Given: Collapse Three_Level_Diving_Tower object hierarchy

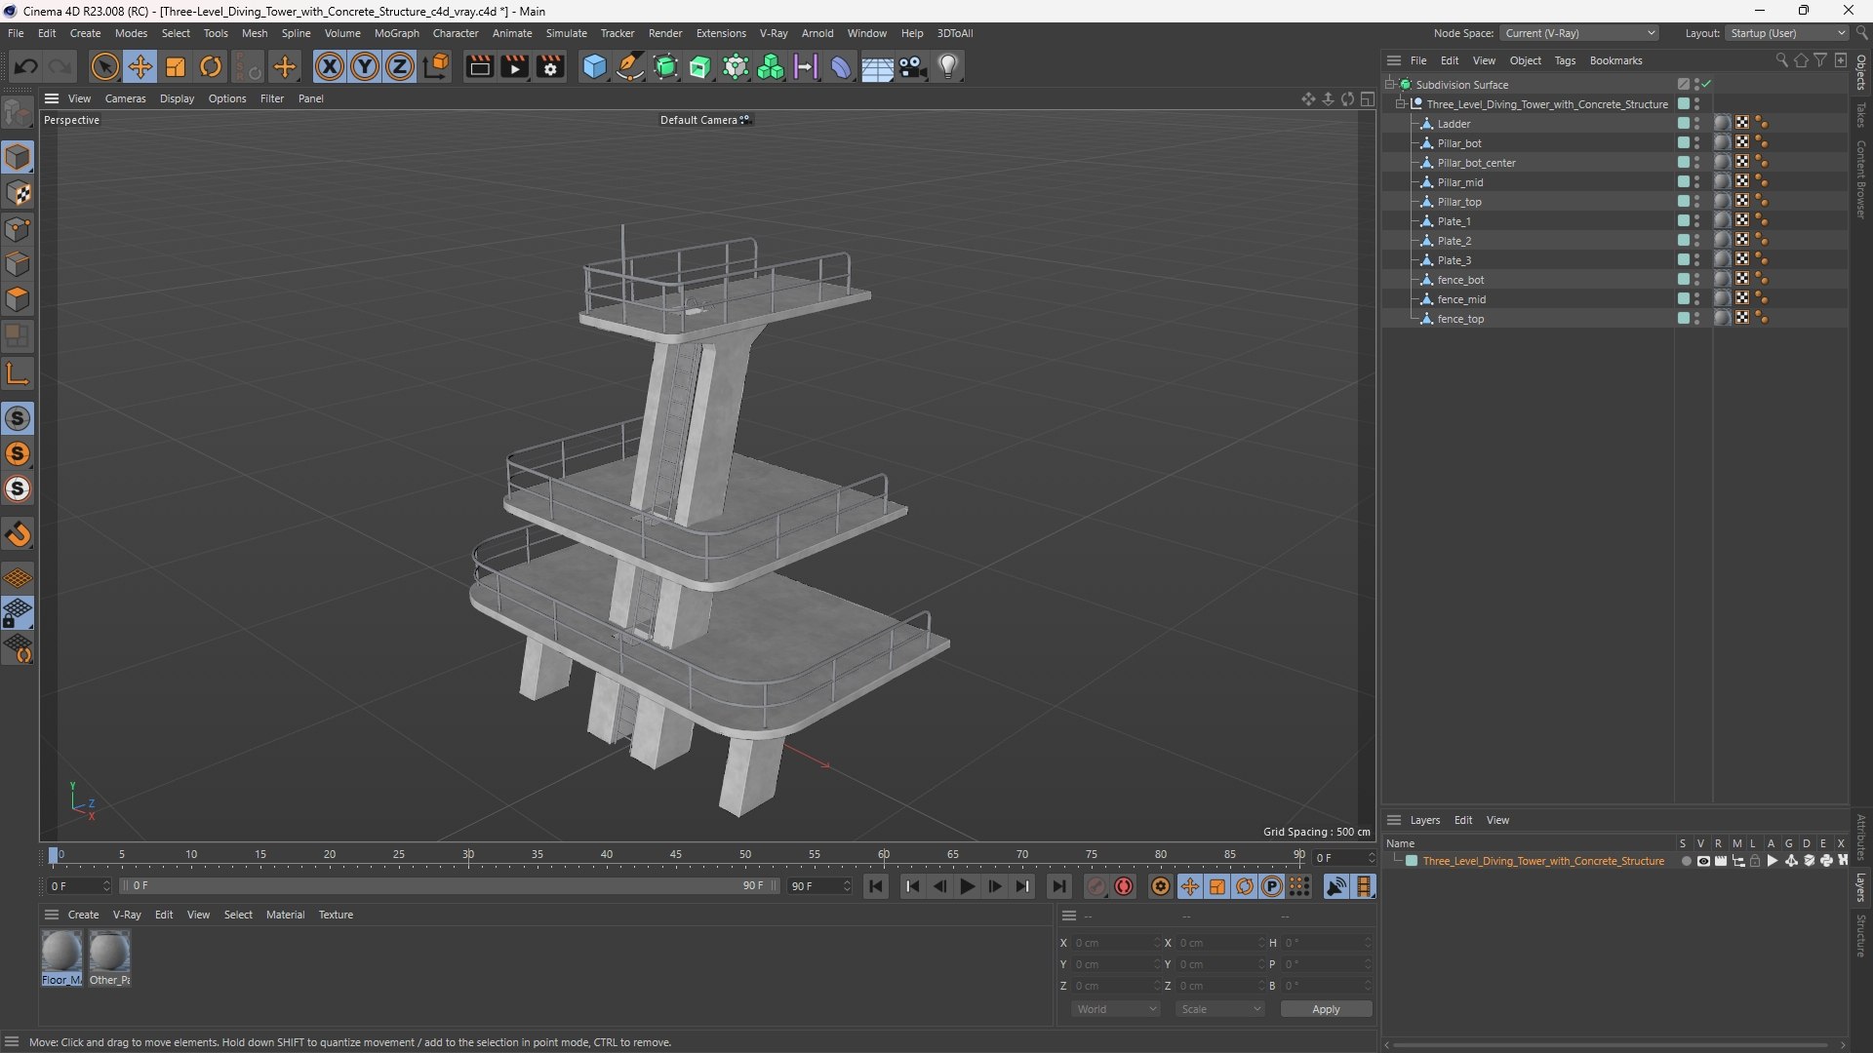Looking at the screenshot, I should coord(1401,103).
